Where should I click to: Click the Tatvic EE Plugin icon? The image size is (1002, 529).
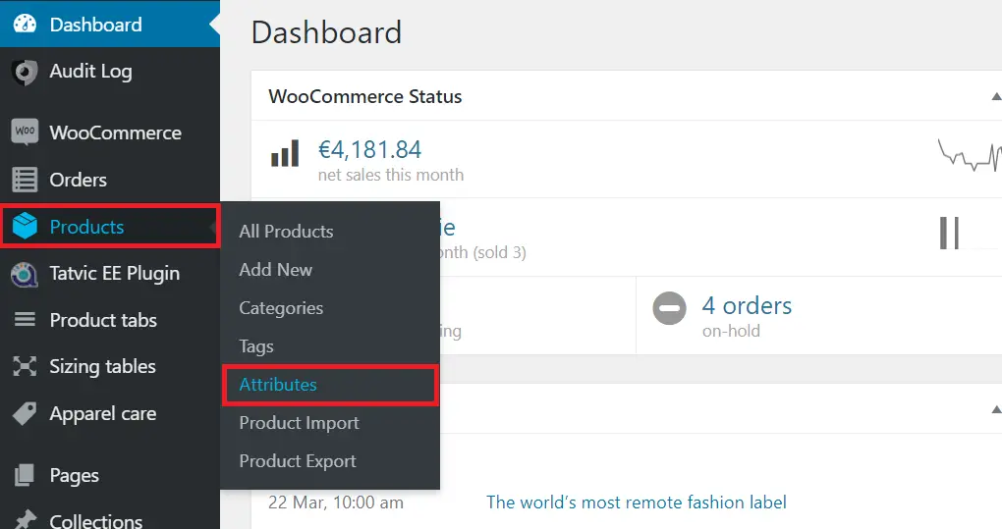[x=25, y=275]
